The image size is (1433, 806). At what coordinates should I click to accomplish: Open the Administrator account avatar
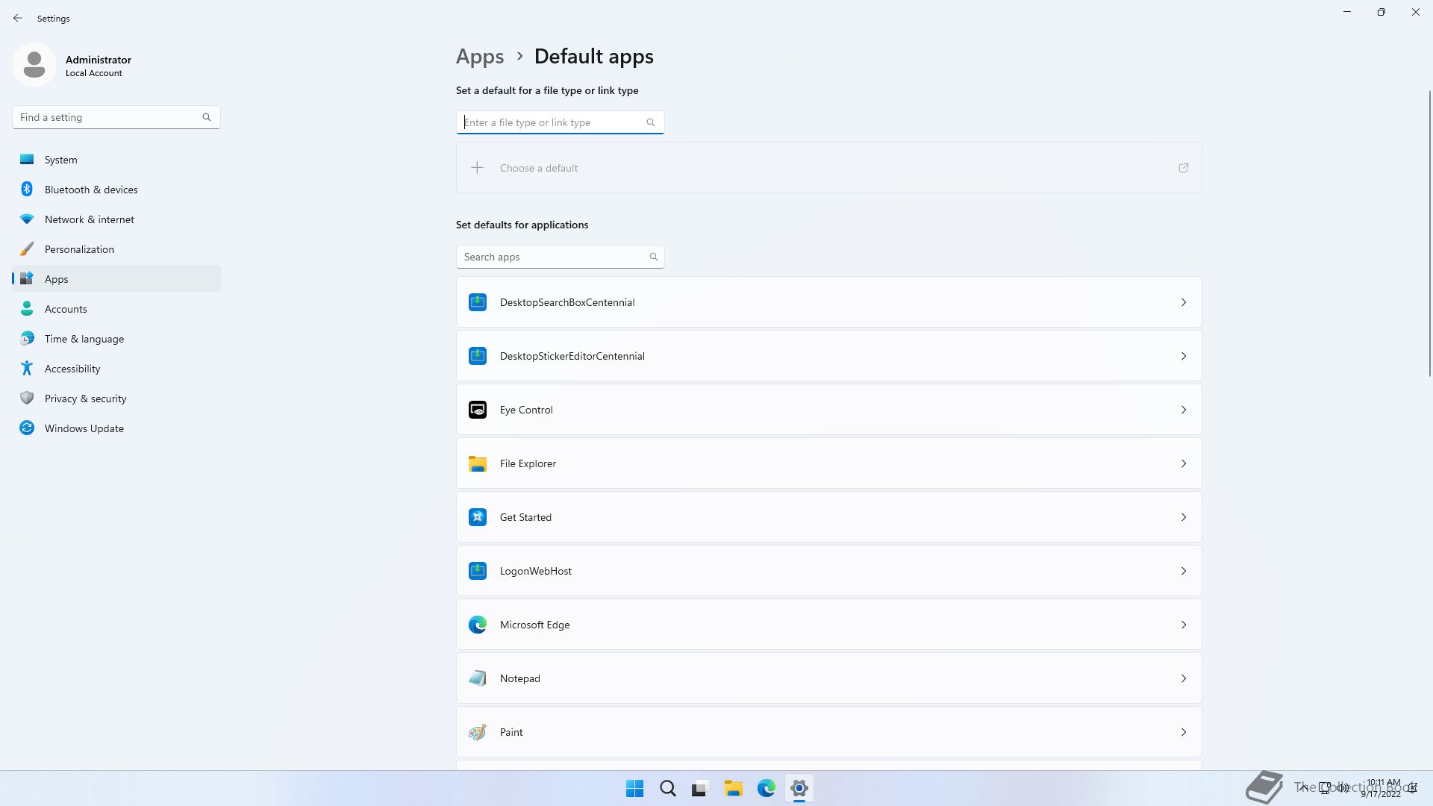[34, 65]
